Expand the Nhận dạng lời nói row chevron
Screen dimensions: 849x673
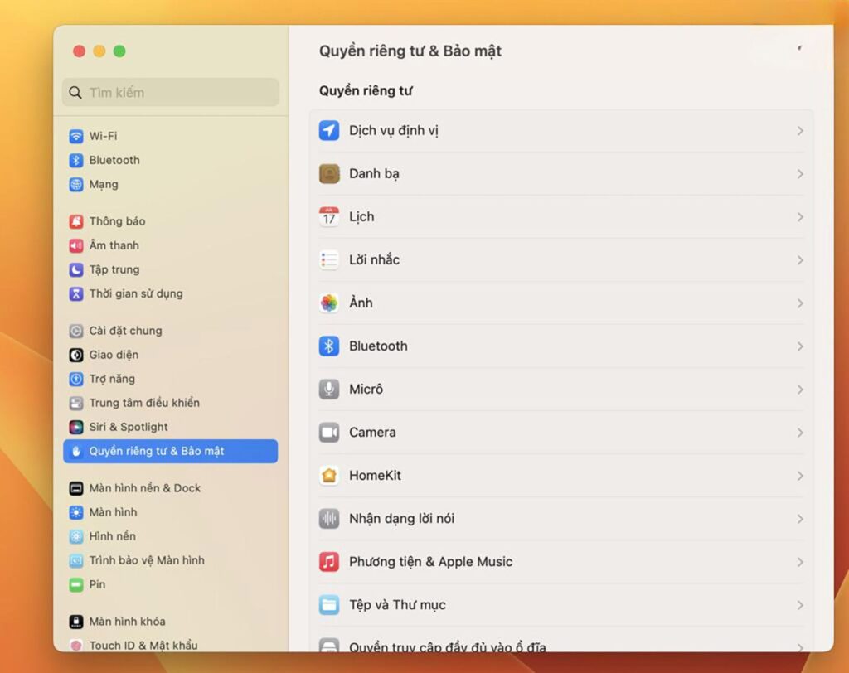pyautogui.click(x=798, y=519)
